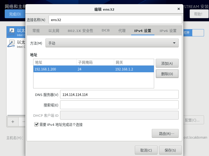Click the 子网掩码 column header
Viewport: 209px width, 156px height.
click(x=95, y=62)
